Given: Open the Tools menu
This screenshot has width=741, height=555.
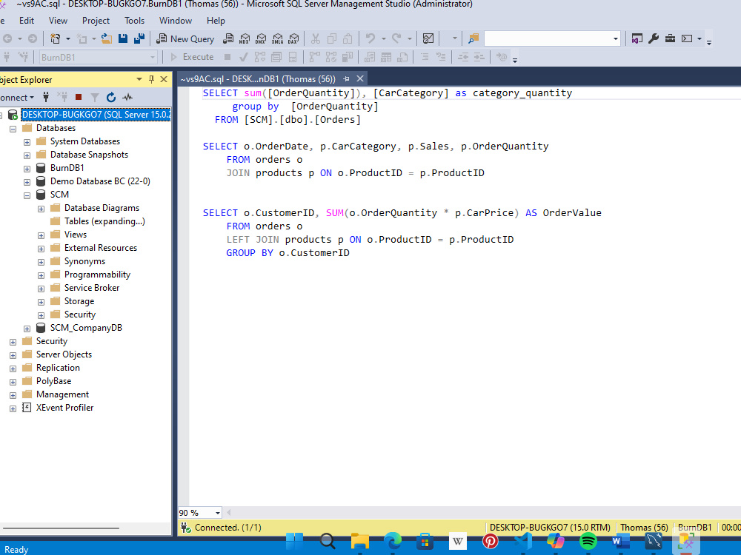Looking at the screenshot, I should point(135,21).
